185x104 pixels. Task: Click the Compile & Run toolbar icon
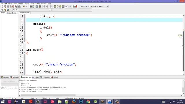pyautogui.click(x=60, y=6)
